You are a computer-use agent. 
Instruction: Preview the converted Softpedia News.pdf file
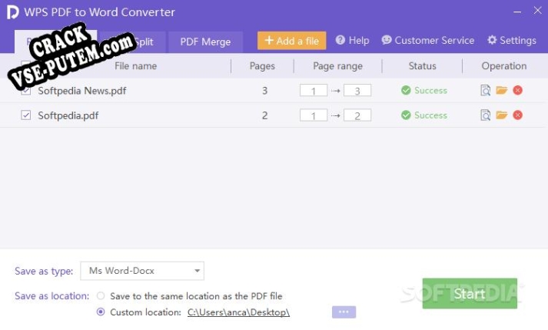(x=485, y=90)
